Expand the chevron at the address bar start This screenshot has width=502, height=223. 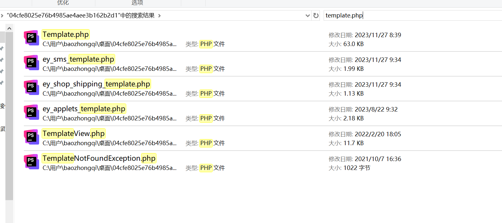tap(2, 16)
